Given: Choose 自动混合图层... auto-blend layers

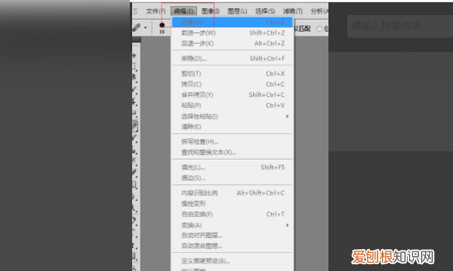Looking at the screenshot, I should (233, 246).
